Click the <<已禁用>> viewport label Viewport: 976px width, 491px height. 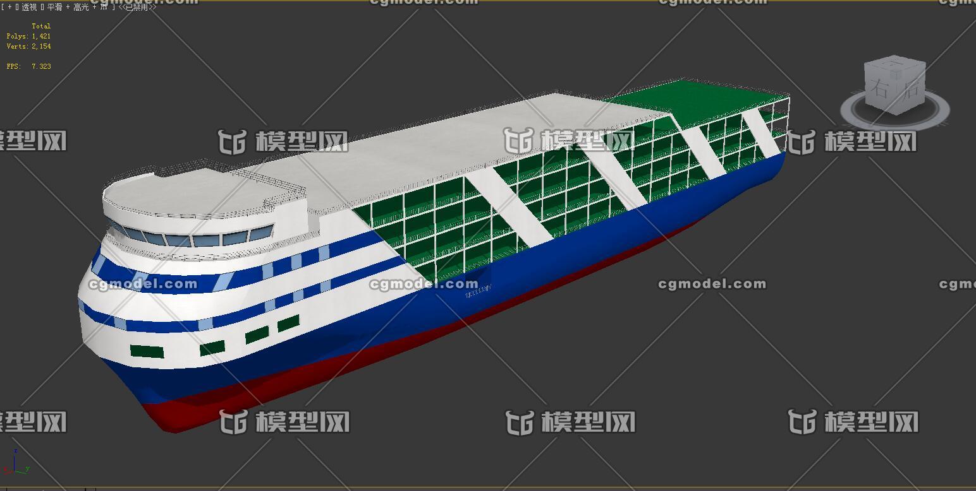pyautogui.click(x=137, y=7)
